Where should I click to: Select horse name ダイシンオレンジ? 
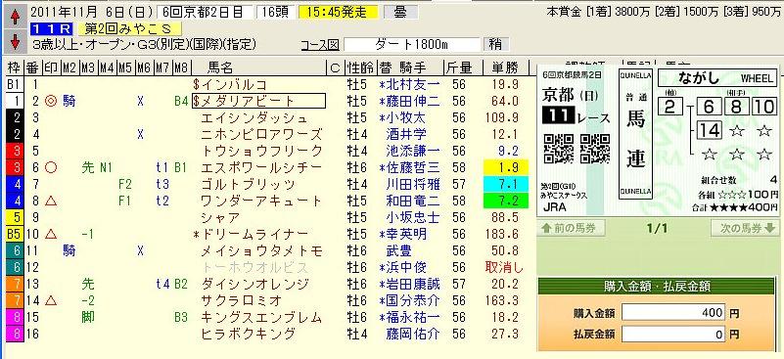point(255,285)
